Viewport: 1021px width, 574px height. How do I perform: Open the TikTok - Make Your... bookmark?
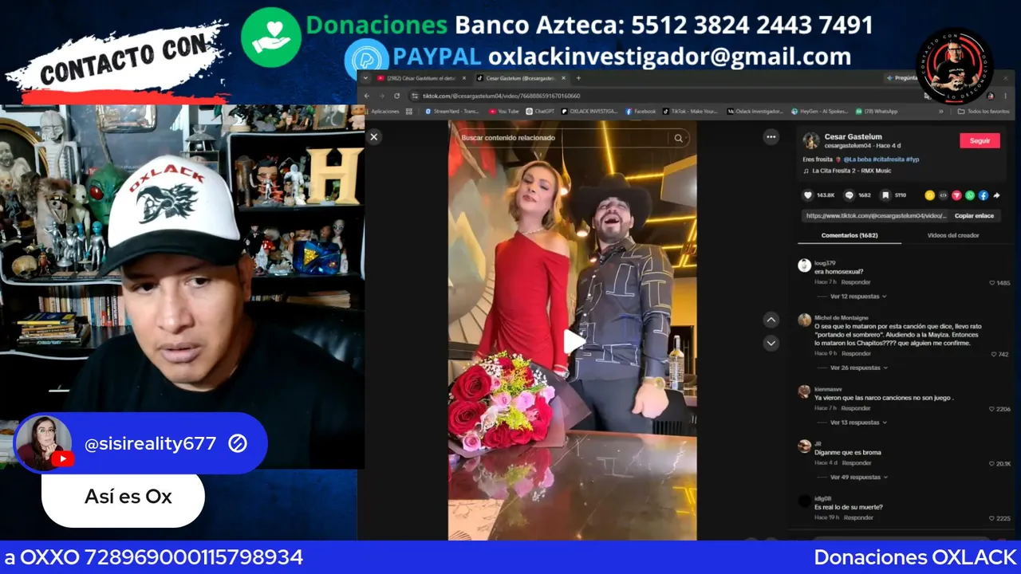click(690, 112)
